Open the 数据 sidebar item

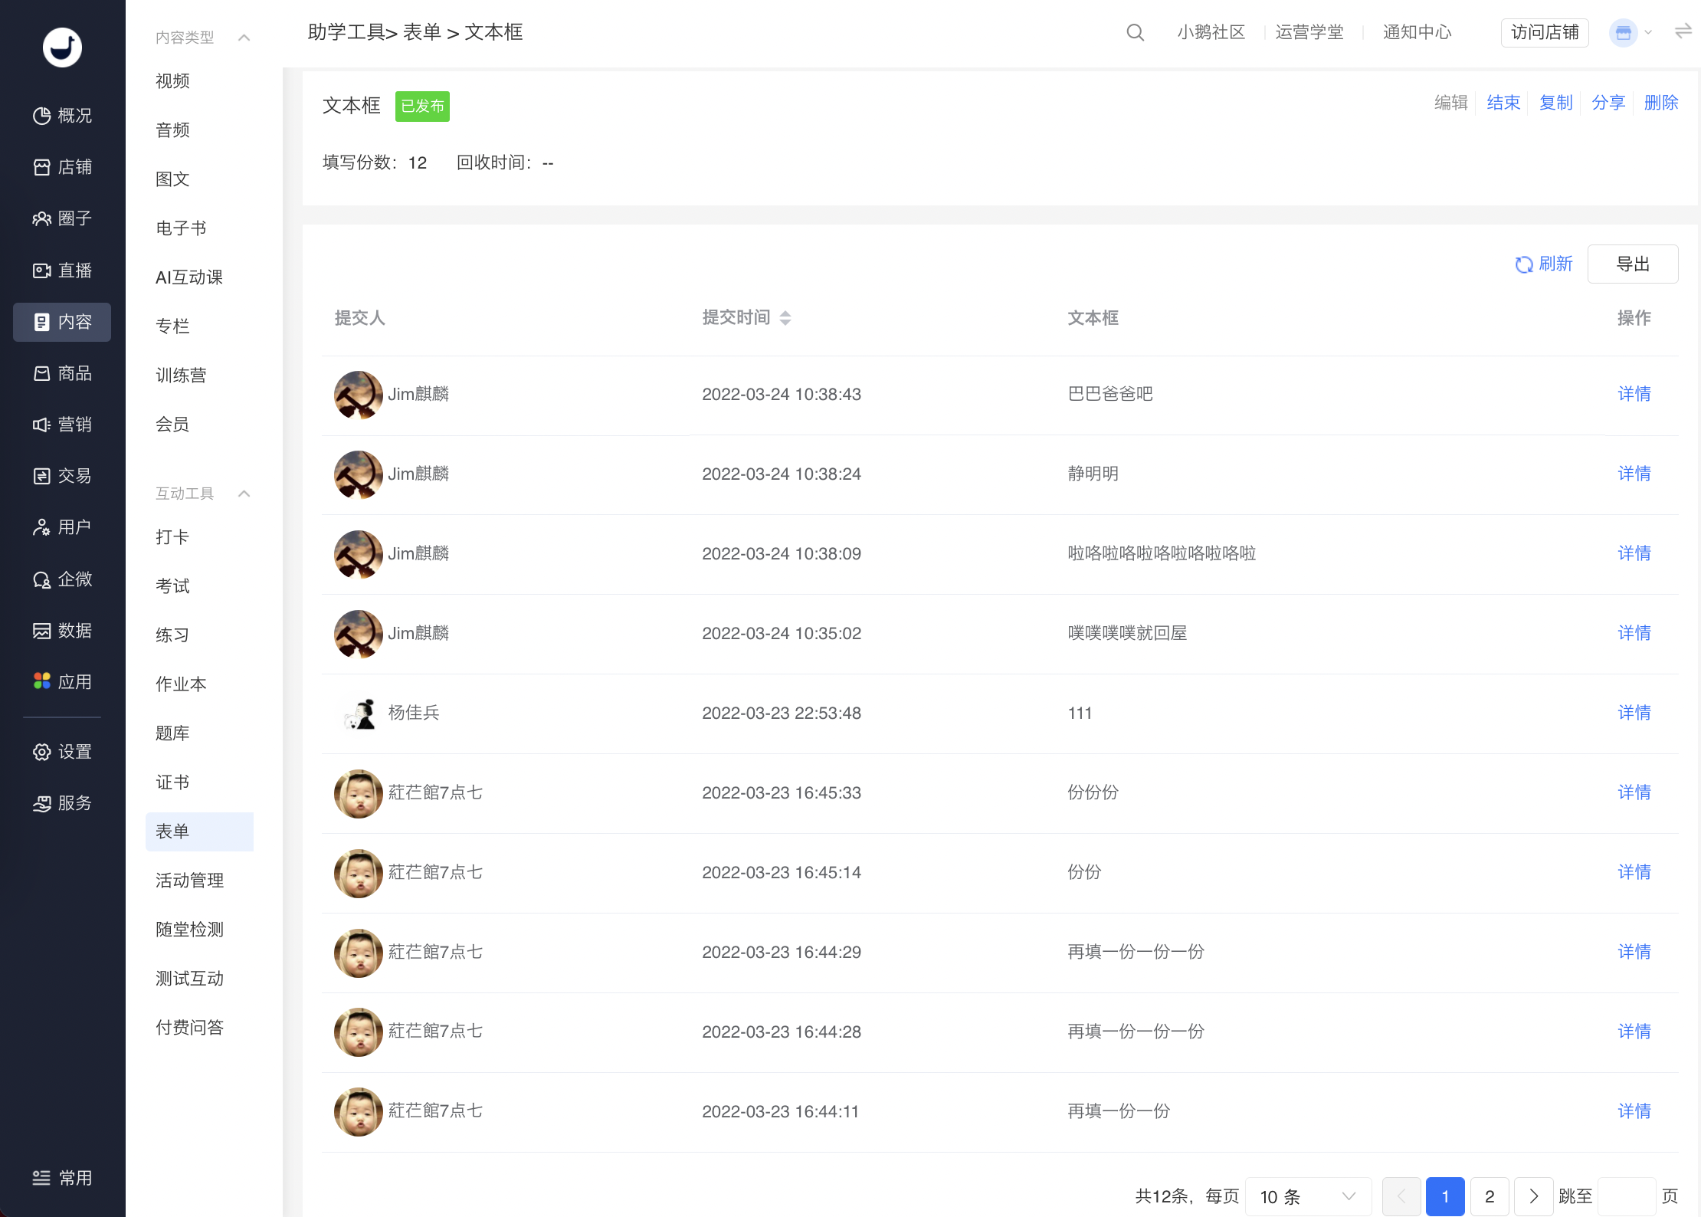coord(62,631)
